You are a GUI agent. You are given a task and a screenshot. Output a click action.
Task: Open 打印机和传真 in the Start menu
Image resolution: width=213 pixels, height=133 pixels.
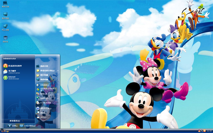[44, 103]
